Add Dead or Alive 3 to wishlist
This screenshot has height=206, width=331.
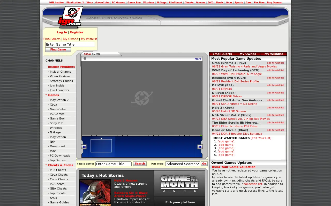click(x=275, y=130)
